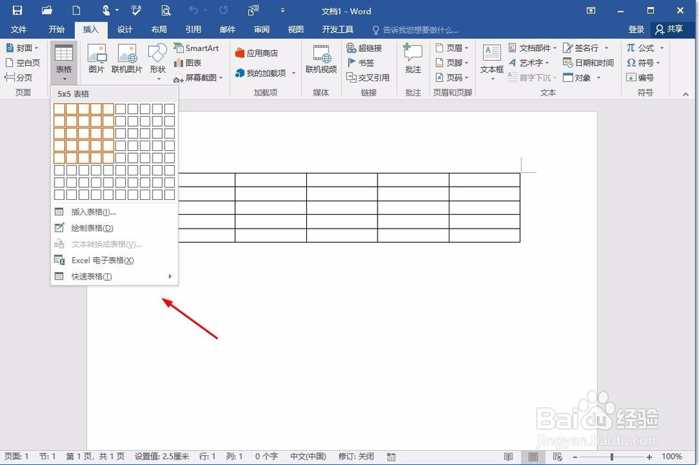Switch to Web Layout view icon
Viewport: 699px width, 465px height.
coord(557,457)
